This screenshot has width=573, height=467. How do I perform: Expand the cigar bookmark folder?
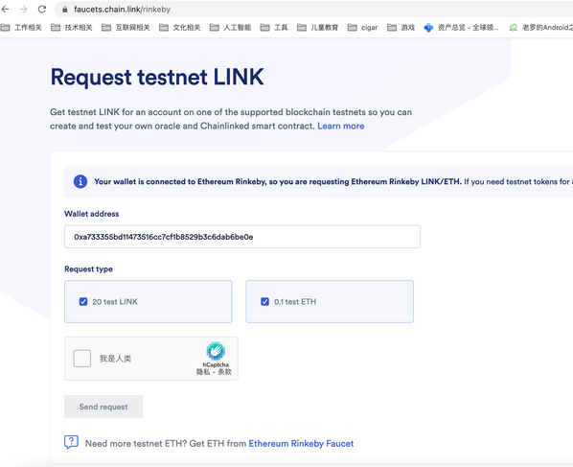tap(362, 28)
